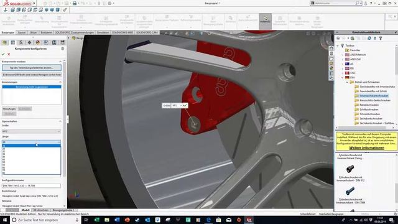Collapse Bolzen und Schrauben folder

[x=347, y=82]
